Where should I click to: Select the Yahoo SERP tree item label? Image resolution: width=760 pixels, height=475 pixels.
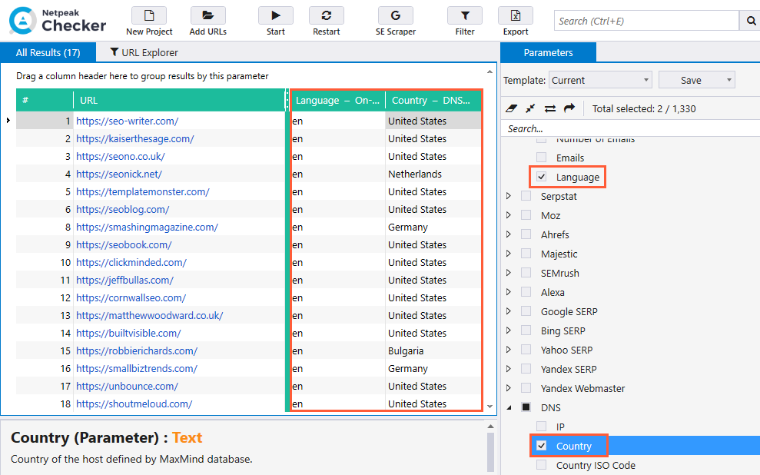pyautogui.click(x=566, y=350)
